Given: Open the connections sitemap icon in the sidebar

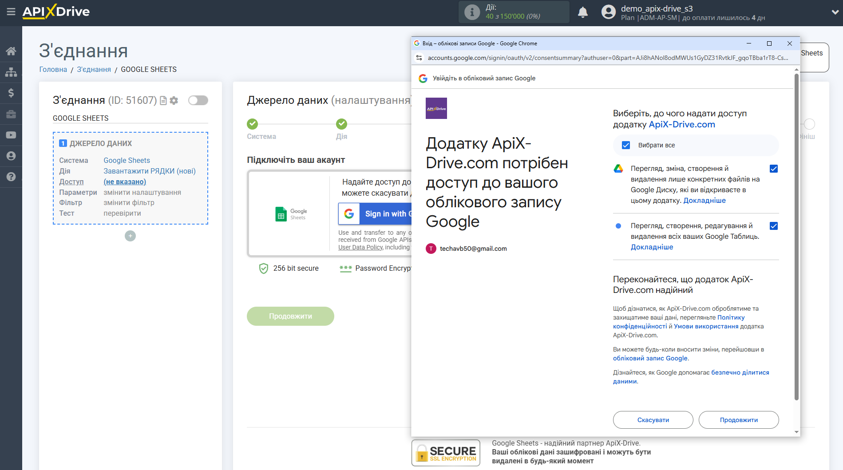Looking at the screenshot, I should point(11,71).
